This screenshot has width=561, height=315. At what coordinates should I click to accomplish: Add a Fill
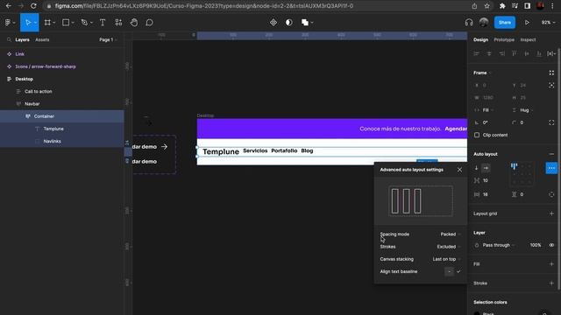click(551, 264)
